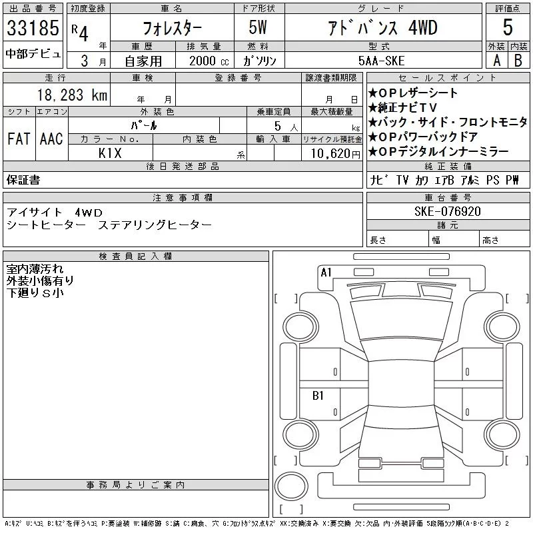
Task: Select the note アイサイト 4WD
Action: (55, 213)
